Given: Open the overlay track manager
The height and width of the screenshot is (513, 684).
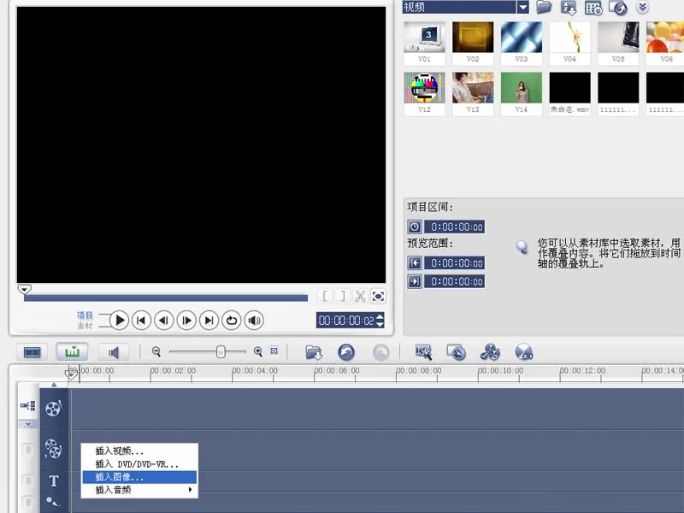Looking at the screenshot, I should point(490,352).
